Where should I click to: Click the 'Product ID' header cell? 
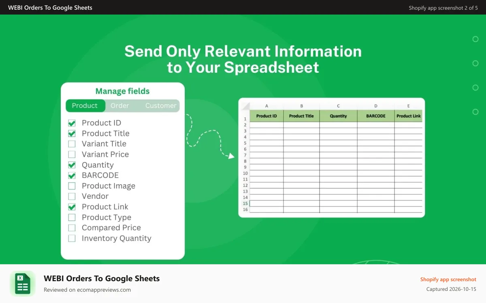[266, 116]
